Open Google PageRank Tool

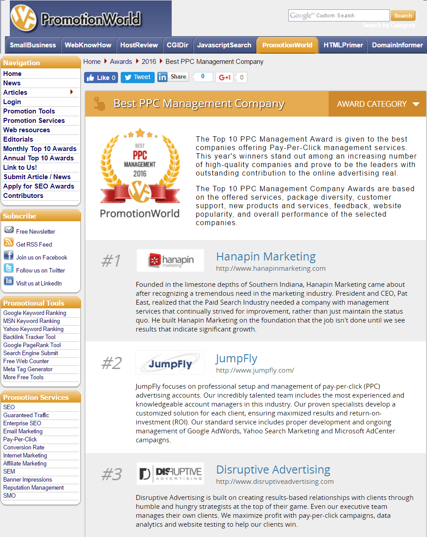32,345
